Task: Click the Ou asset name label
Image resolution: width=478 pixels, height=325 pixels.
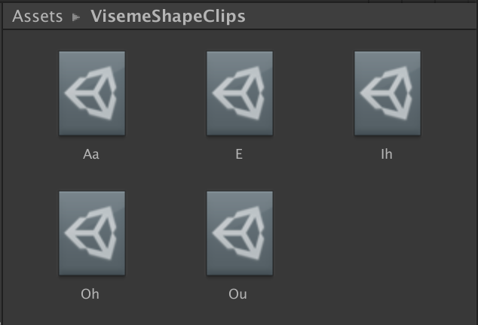Action: tap(237, 294)
